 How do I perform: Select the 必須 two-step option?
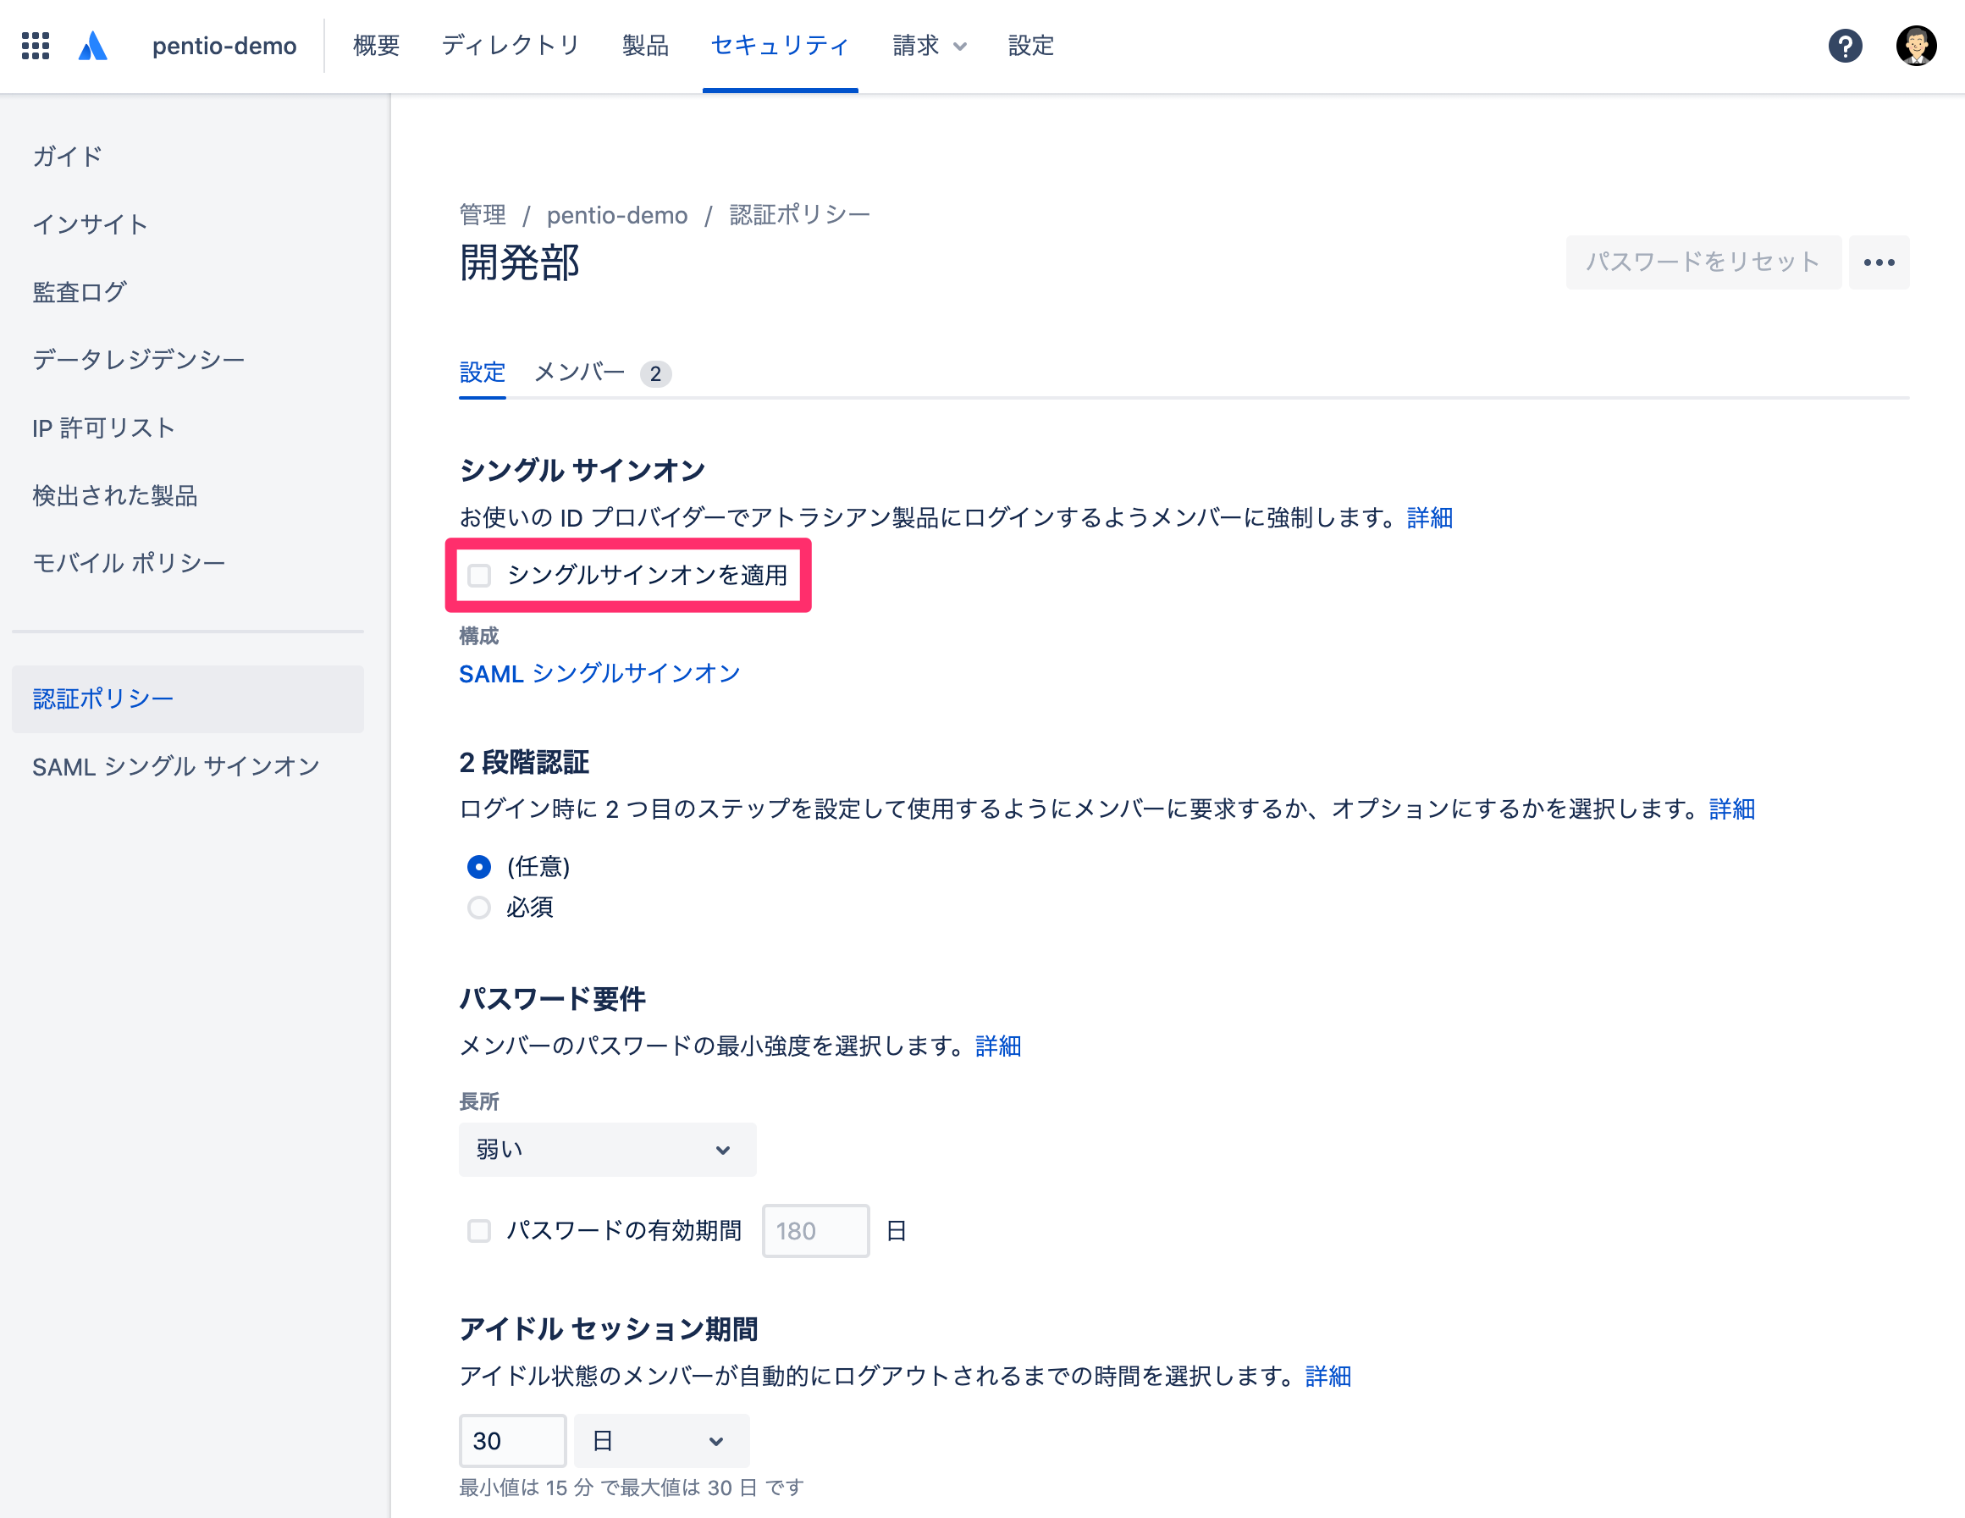[478, 908]
